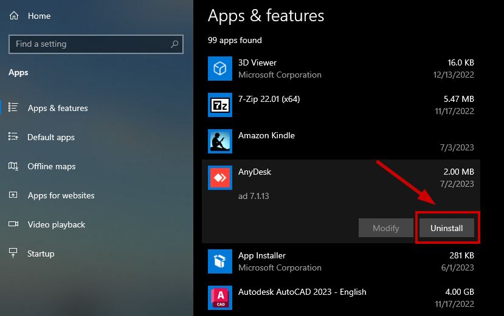Select the App Installer entry name
This screenshot has width=504, height=316.
click(x=261, y=256)
